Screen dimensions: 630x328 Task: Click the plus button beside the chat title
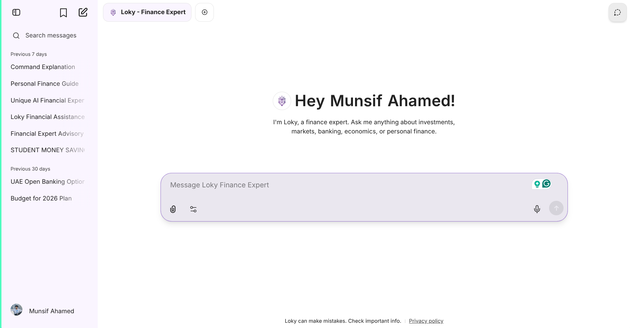coord(204,12)
